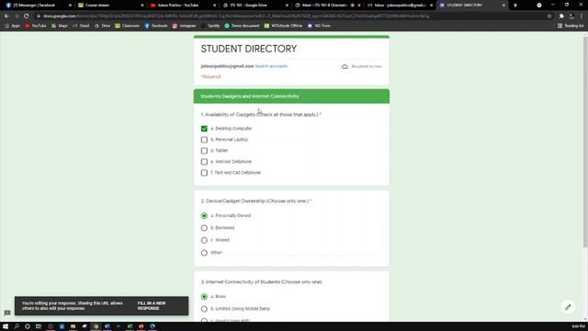Click the STUDENT DIRECTORY form title
This screenshot has height=331, width=588.
click(249, 49)
